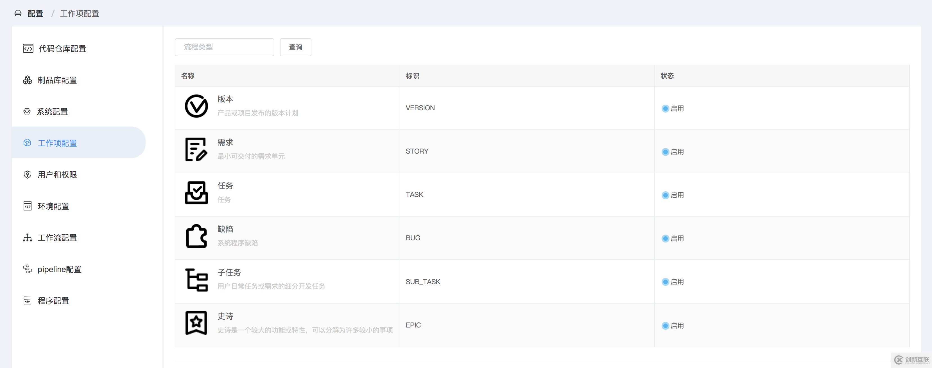Select the 需求 row name
This screenshot has height=368, width=932.
click(x=225, y=142)
